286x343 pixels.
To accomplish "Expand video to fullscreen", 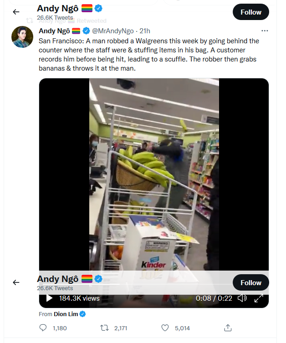I will (x=259, y=298).
